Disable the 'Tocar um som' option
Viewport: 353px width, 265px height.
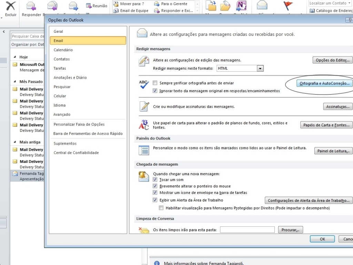tap(155, 180)
